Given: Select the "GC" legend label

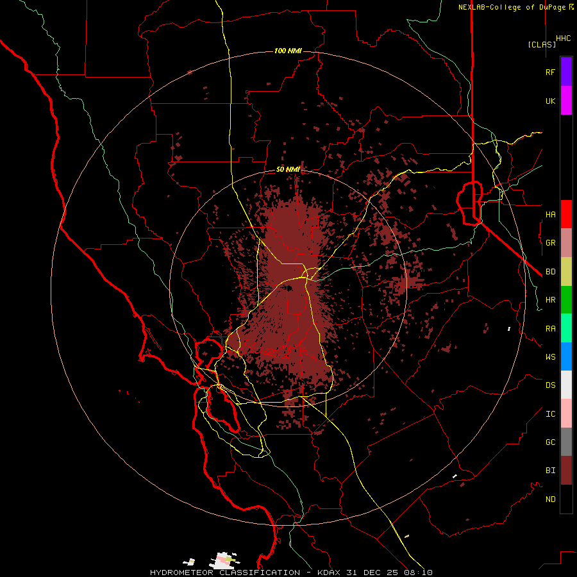Looking at the screenshot, I should pos(550,442).
